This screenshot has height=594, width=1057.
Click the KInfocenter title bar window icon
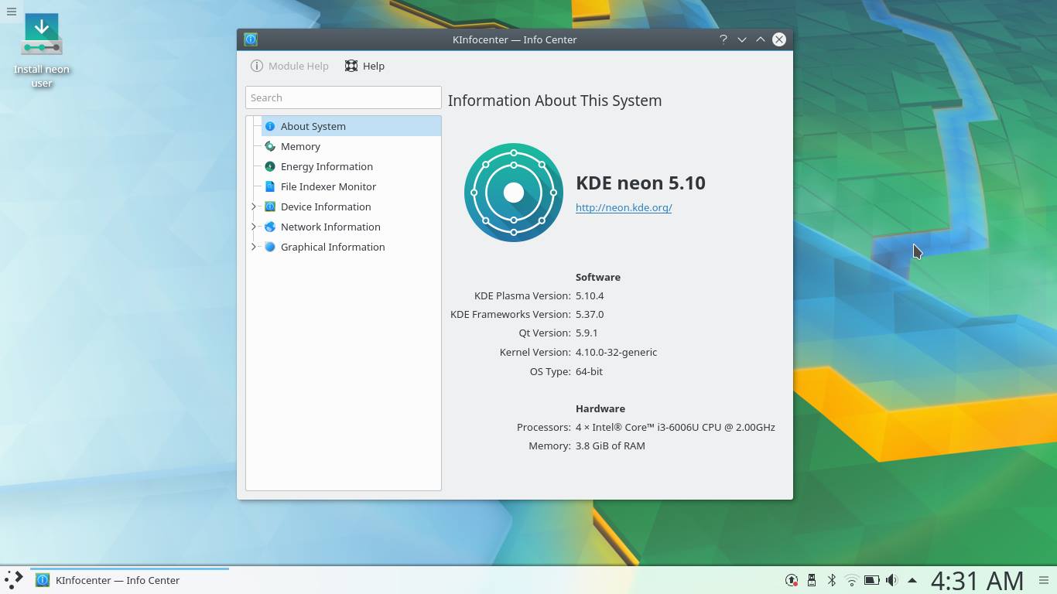[x=251, y=39]
